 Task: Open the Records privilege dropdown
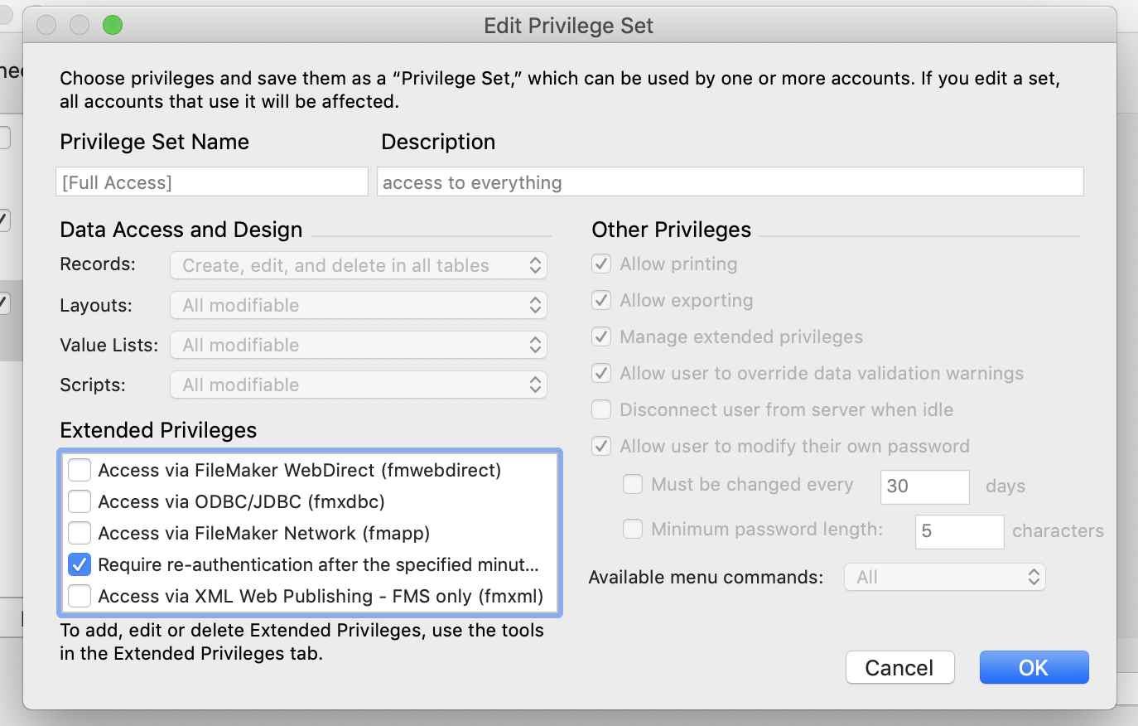click(359, 265)
